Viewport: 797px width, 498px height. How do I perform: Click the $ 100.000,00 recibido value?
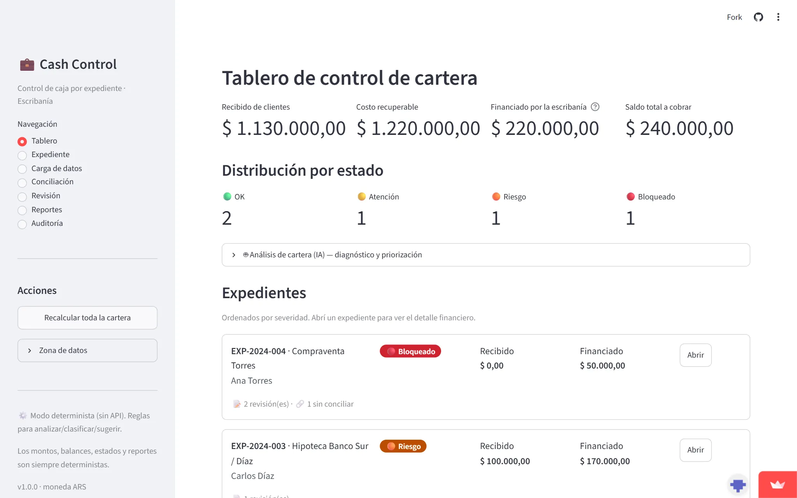(505, 461)
